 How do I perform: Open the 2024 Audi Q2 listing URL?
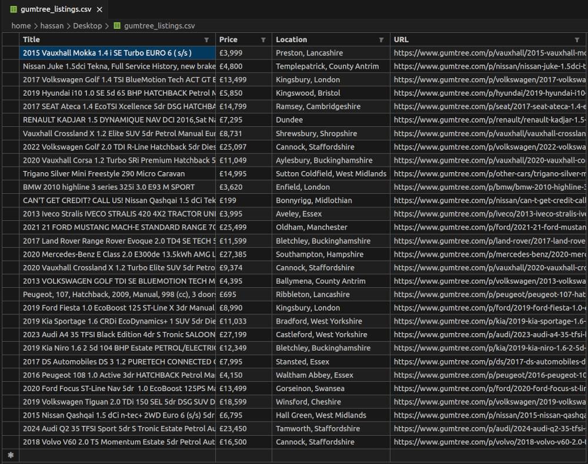[x=488, y=429]
